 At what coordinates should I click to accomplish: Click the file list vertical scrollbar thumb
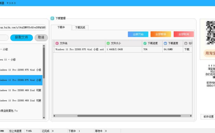(44, 63)
